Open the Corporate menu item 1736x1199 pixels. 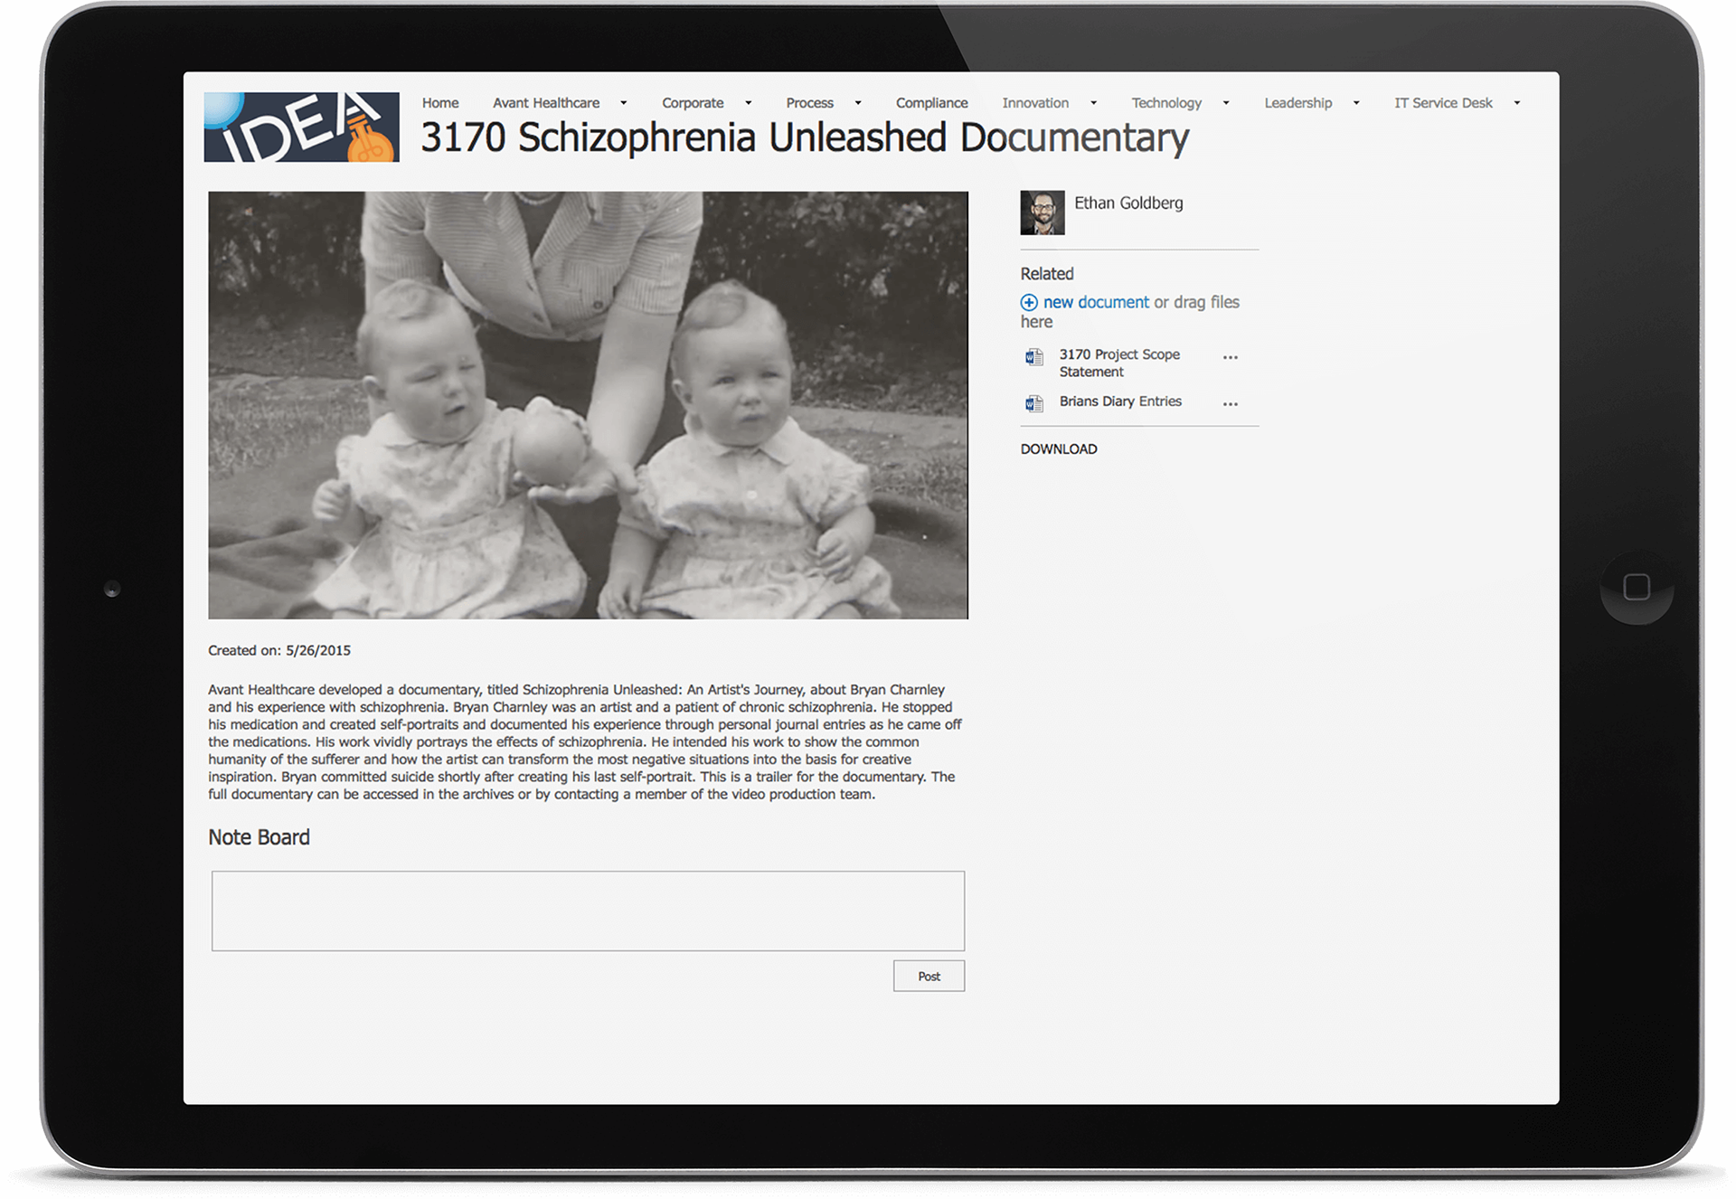point(693,103)
